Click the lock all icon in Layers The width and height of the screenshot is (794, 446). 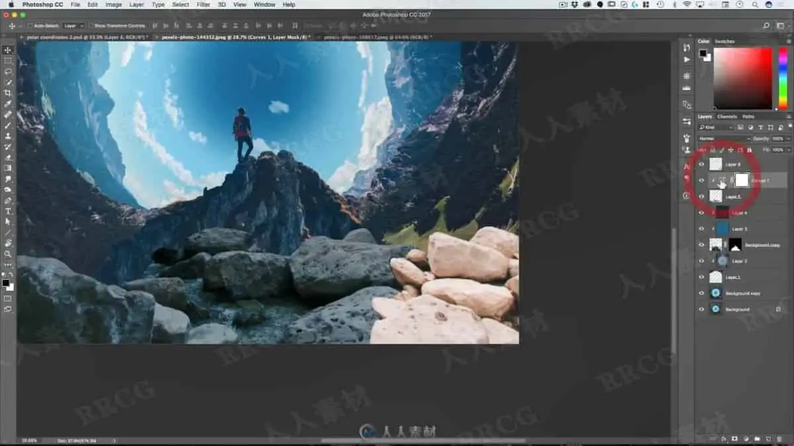tap(749, 150)
